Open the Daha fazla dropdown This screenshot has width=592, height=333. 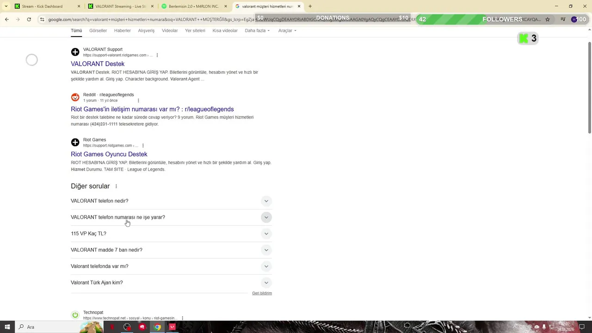pyautogui.click(x=257, y=31)
